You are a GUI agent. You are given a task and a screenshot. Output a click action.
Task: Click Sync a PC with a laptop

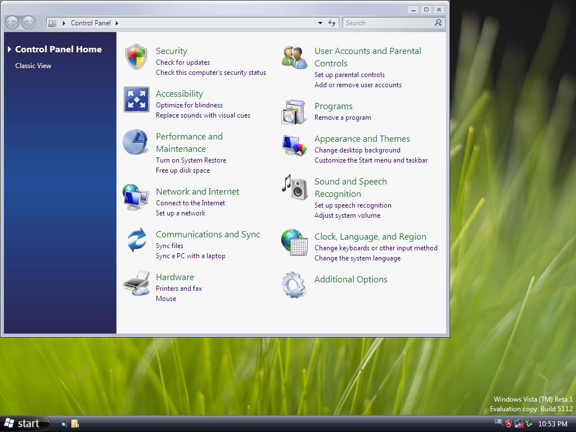pos(190,256)
